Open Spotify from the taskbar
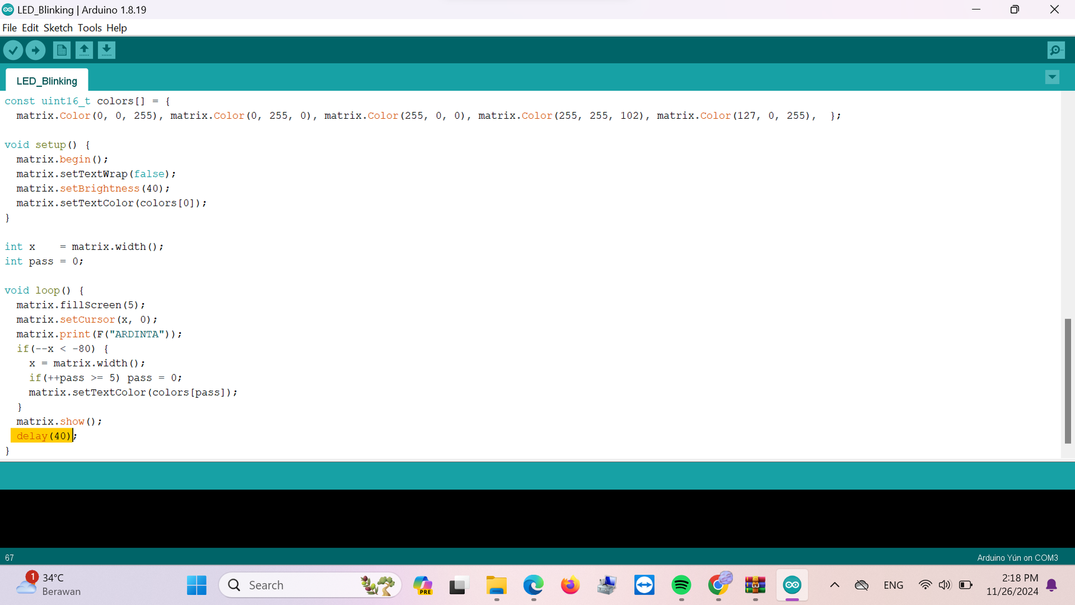Viewport: 1075px width, 605px height. click(x=681, y=585)
